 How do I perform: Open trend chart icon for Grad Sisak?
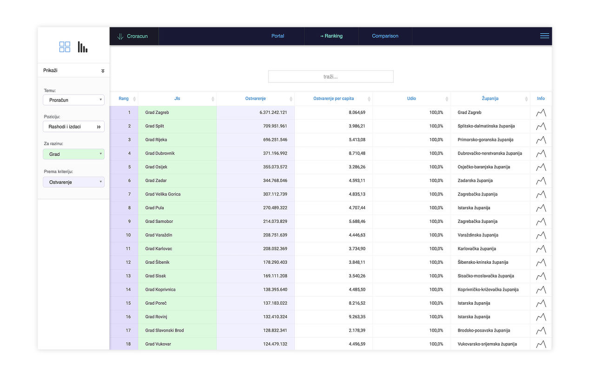[541, 276]
